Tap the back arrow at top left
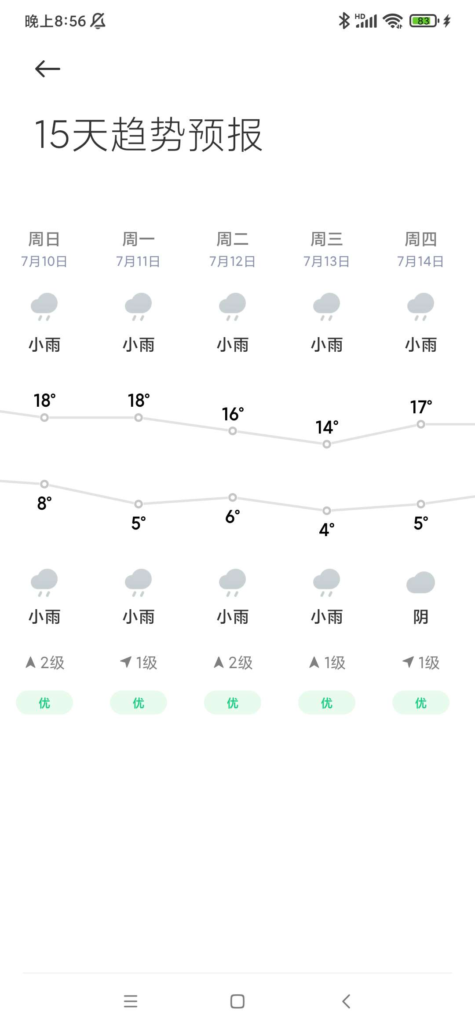The width and height of the screenshot is (475, 1030). [x=47, y=69]
